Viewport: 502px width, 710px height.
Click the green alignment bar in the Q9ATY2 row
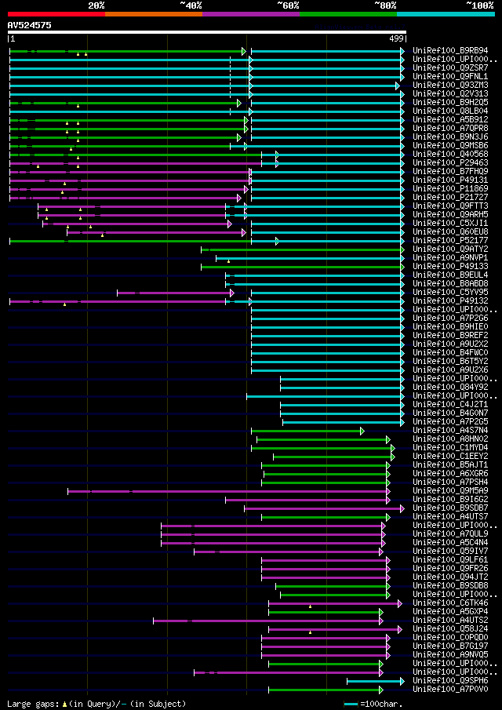point(303,250)
